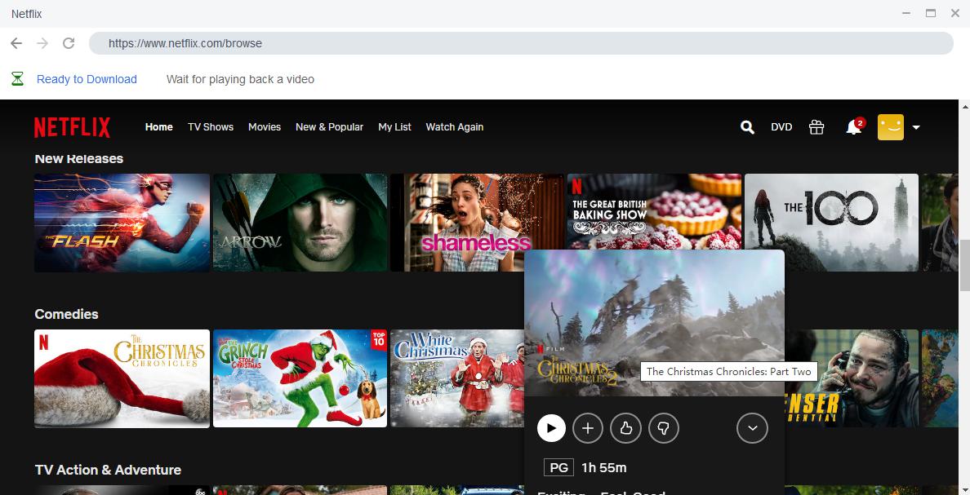Open The Great British Baking Show
This screenshot has height=495, width=970.
[x=655, y=210]
